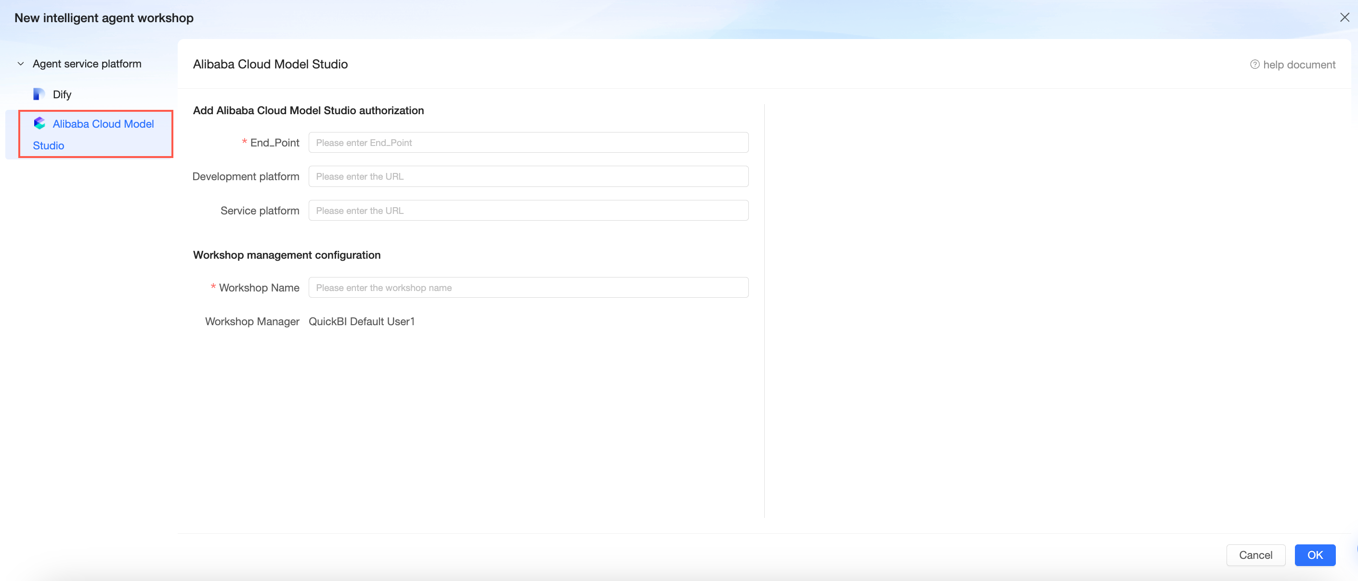Click the End_Point input field
This screenshot has height=581, width=1358.
pyautogui.click(x=528, y=142)
